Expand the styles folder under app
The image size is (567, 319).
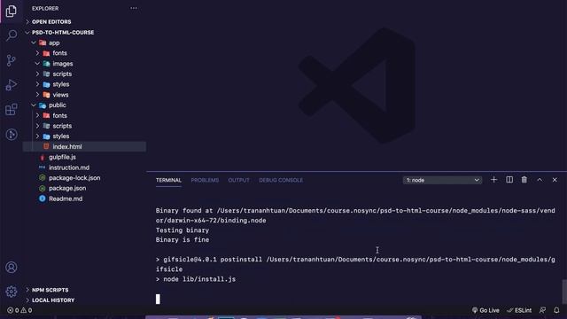pos(61,84)
